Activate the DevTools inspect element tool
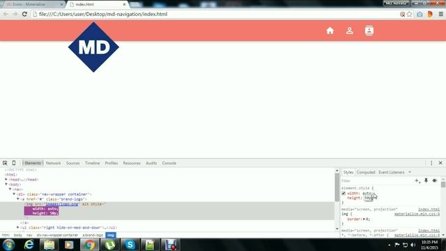This screenshot has height=251, width=446. (x=5, y=163)
